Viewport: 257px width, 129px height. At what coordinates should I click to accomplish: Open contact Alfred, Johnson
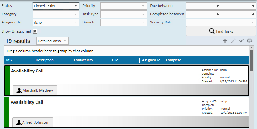point(33,122)
